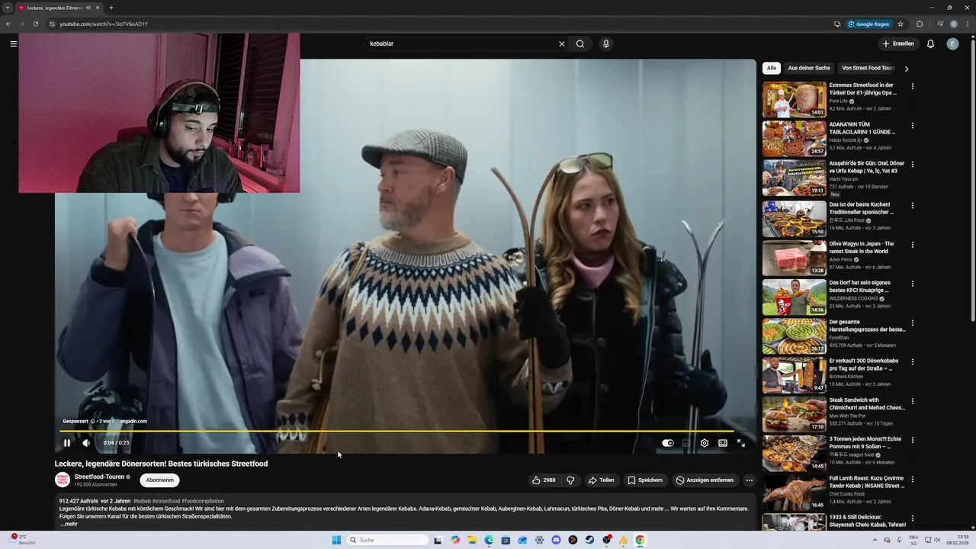Open the Full Lamb Roast video thumbnail
976x549 pixels.
794,492
